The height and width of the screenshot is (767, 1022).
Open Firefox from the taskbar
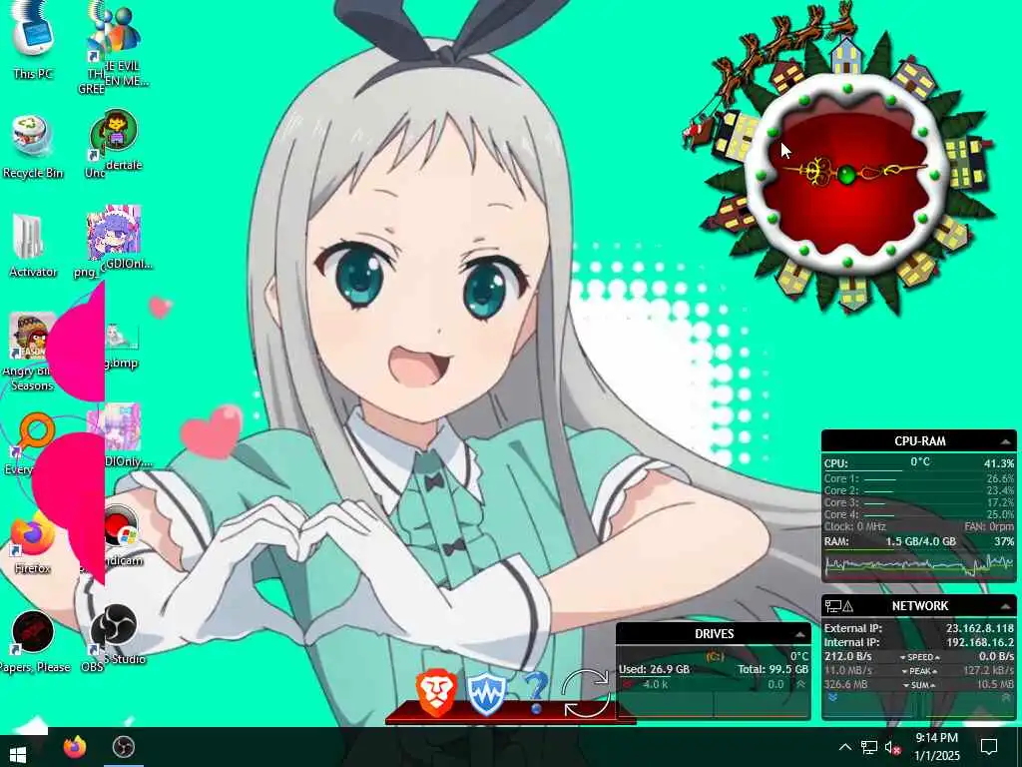coord(74,747)
